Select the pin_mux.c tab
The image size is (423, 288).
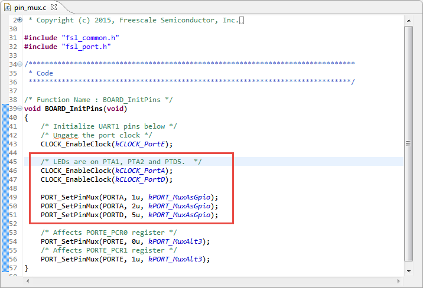point(31,8)
